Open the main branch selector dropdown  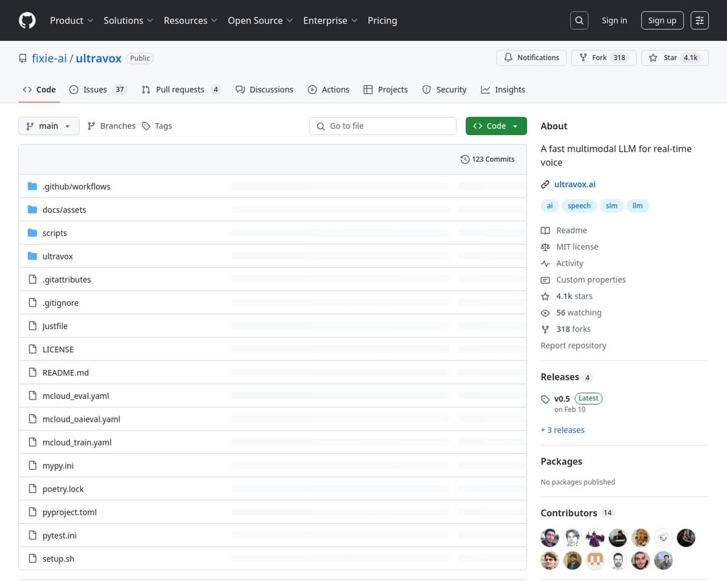tap(48, 126)
